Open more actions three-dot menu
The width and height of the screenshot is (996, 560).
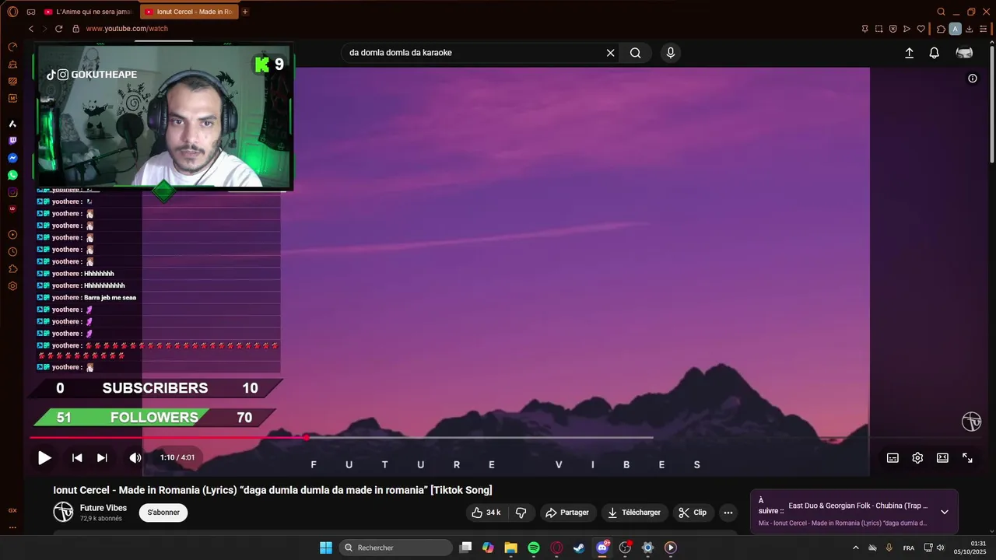728,513
